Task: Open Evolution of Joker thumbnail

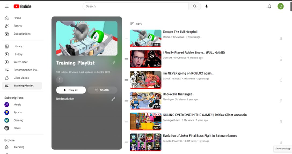Action: click(x=145, y=142)
